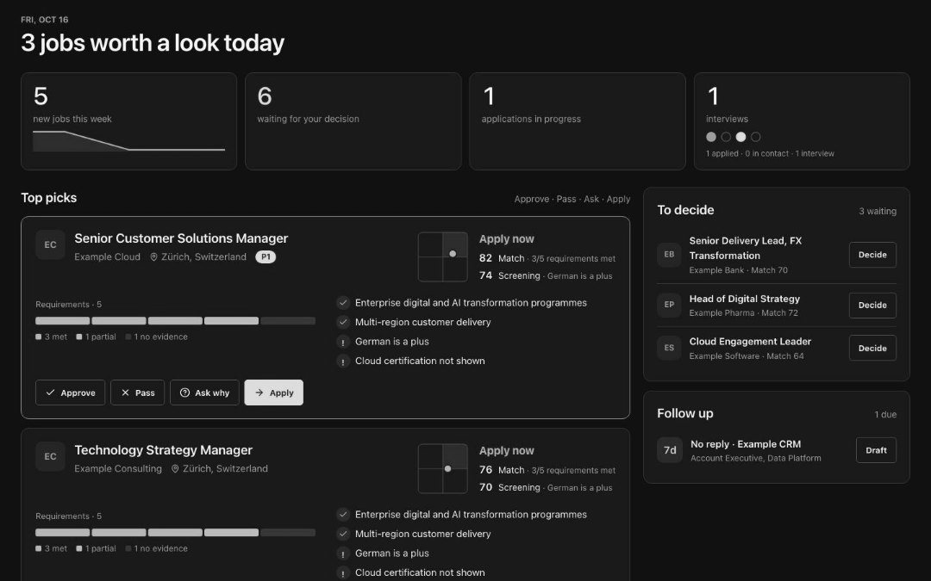Click 'Example Bank · Match 70' text
This screenshot has width=931, height=581.
739,270
